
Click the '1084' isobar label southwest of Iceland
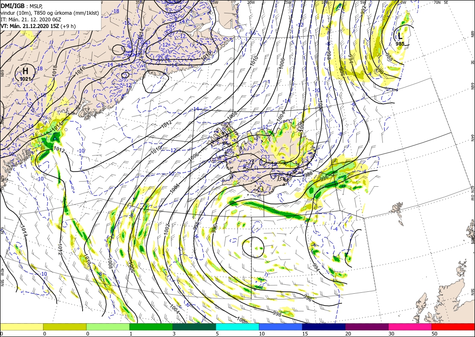coord(175,189)
